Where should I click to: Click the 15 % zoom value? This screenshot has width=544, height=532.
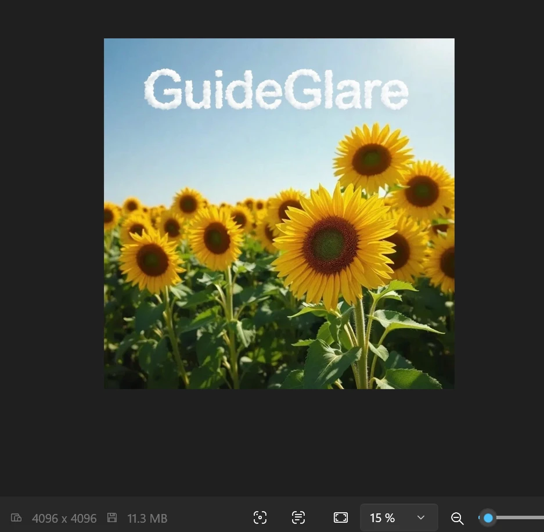[383, 517]
